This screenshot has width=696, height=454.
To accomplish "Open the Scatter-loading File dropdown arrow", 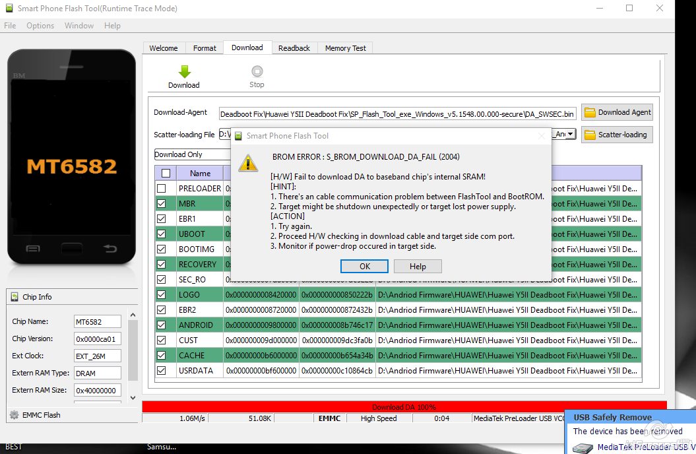I will pyautogui.click(x=571, y=133).
